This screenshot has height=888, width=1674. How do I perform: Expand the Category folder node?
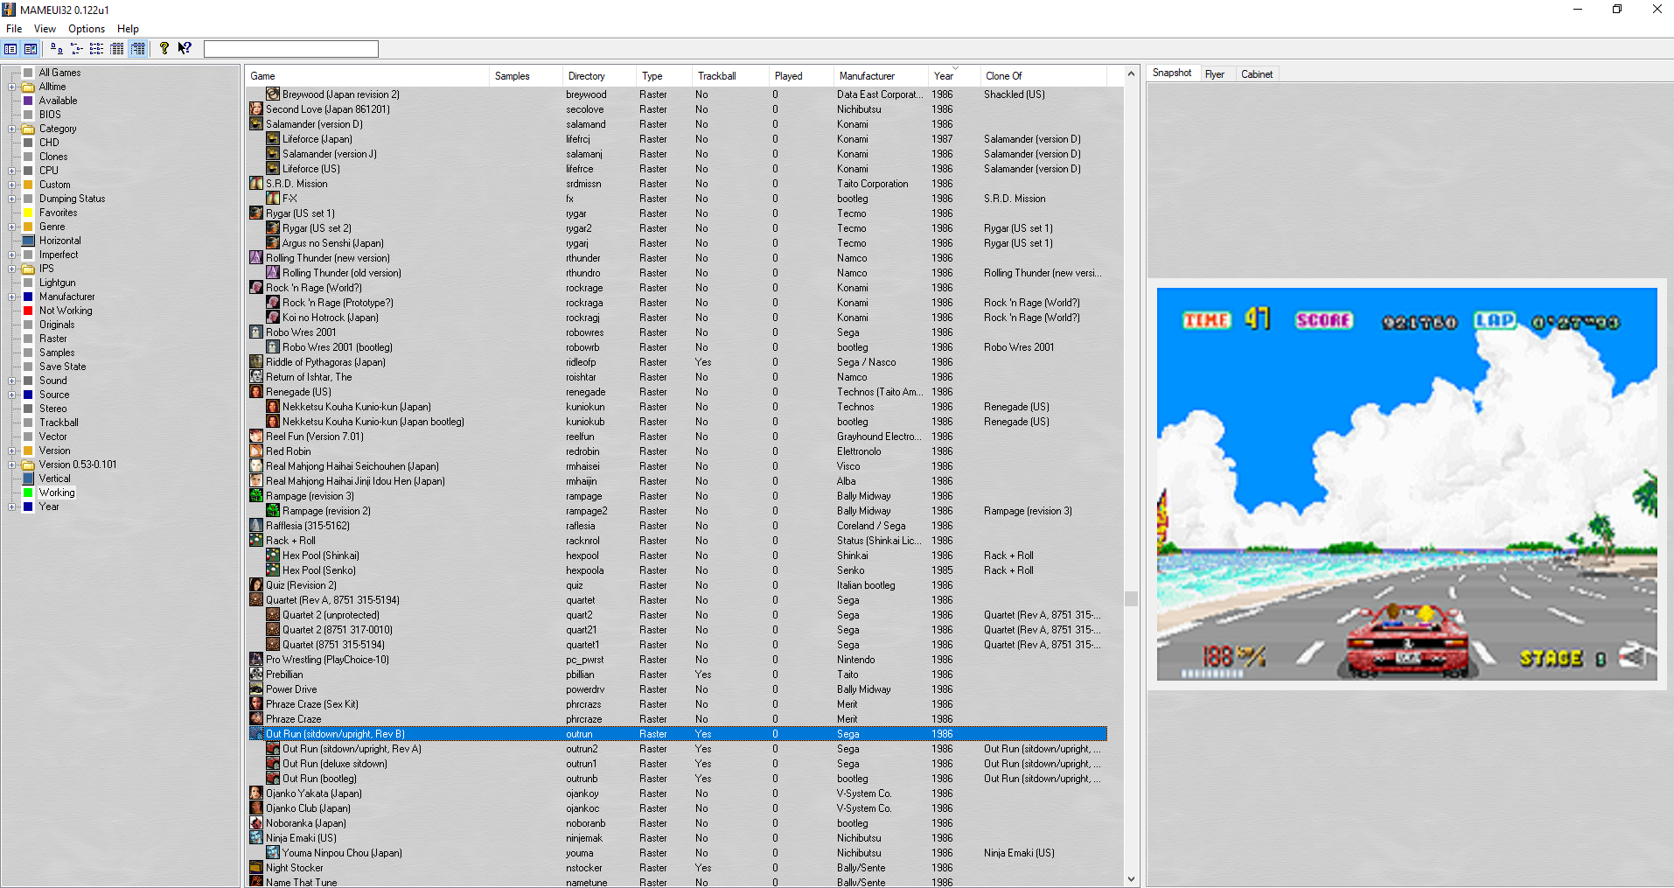coord(11,129)
